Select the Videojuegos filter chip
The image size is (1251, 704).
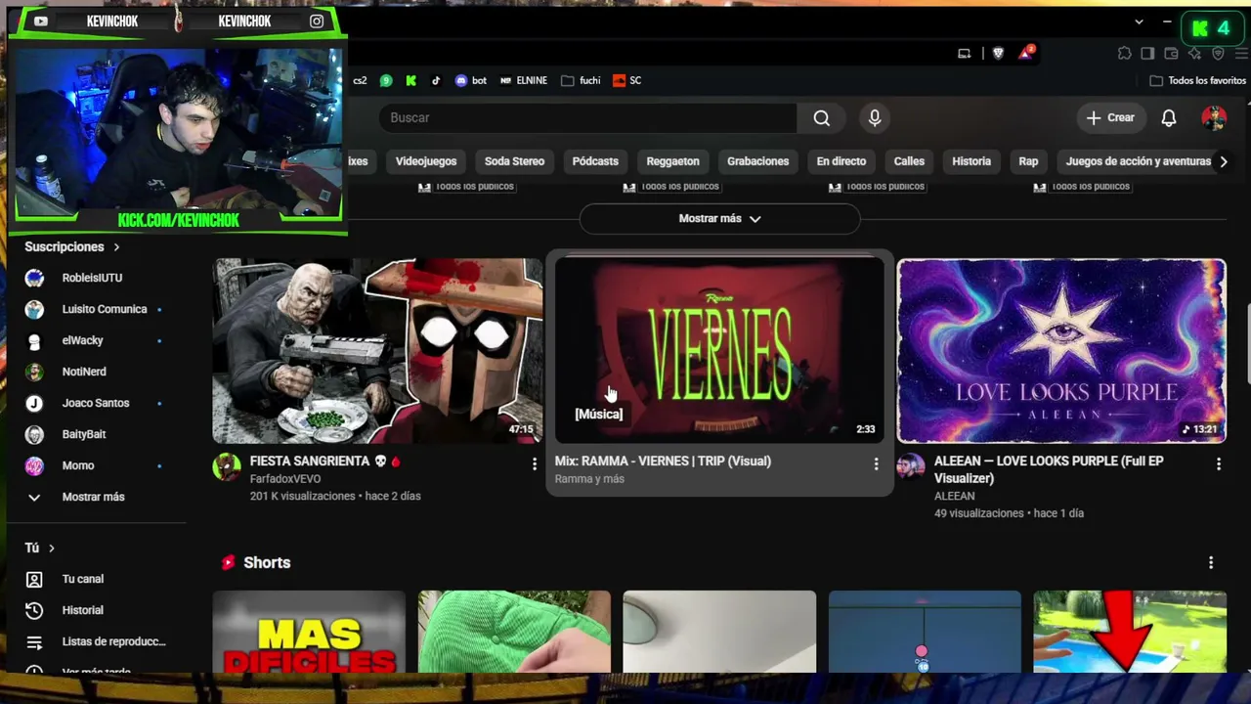click(426, 161)
